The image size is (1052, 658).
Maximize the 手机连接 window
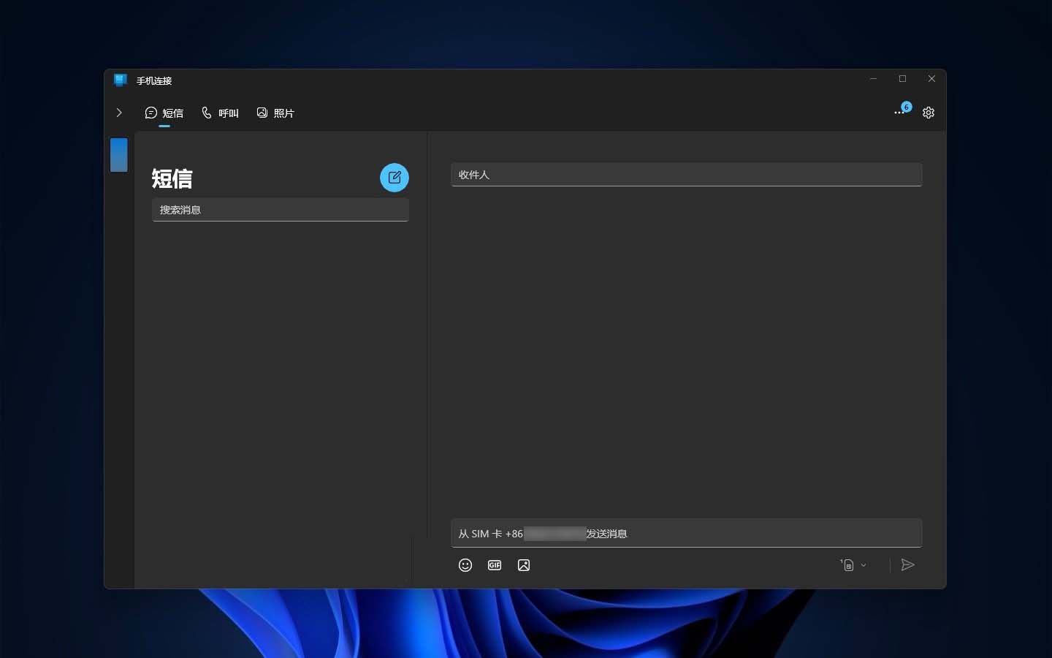pos(902,79)
